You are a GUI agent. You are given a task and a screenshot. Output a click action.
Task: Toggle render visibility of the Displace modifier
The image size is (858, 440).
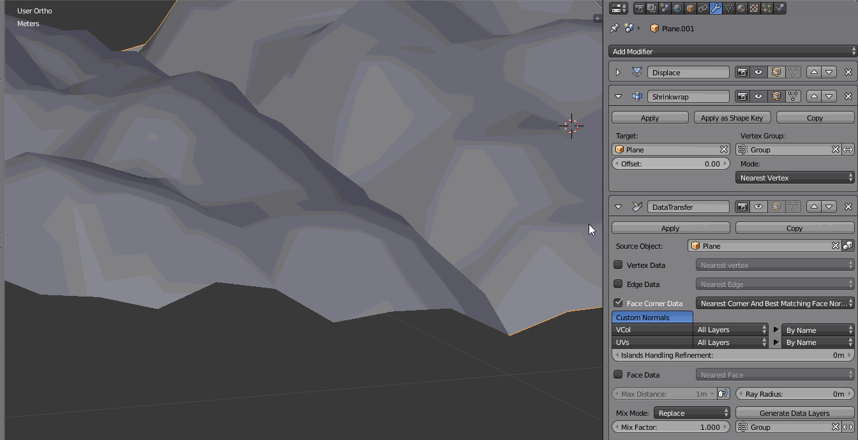click(x=742, y=72)
